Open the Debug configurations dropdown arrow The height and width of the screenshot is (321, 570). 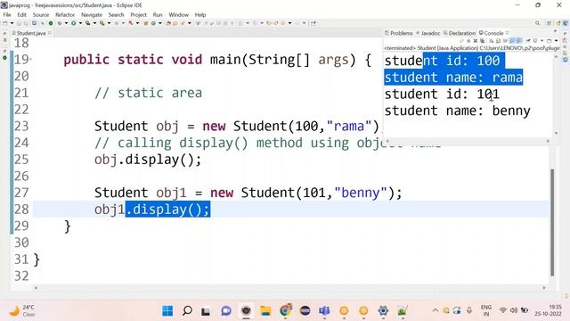(66, 23)
